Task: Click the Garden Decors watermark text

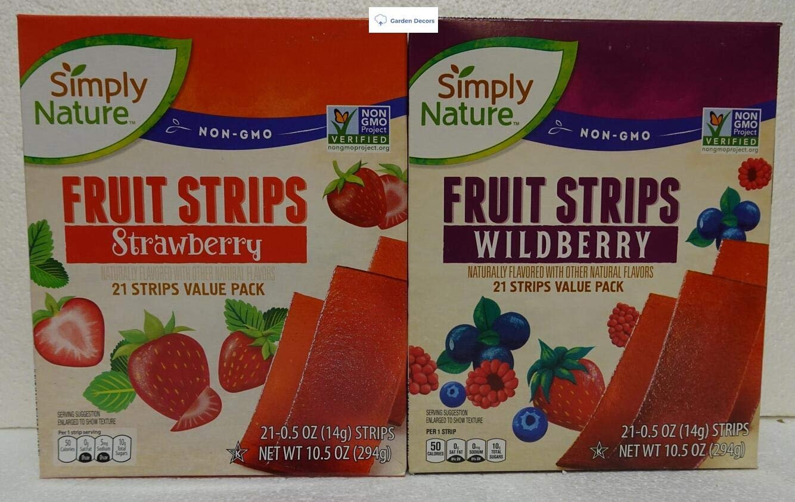Action: point(411,21)
